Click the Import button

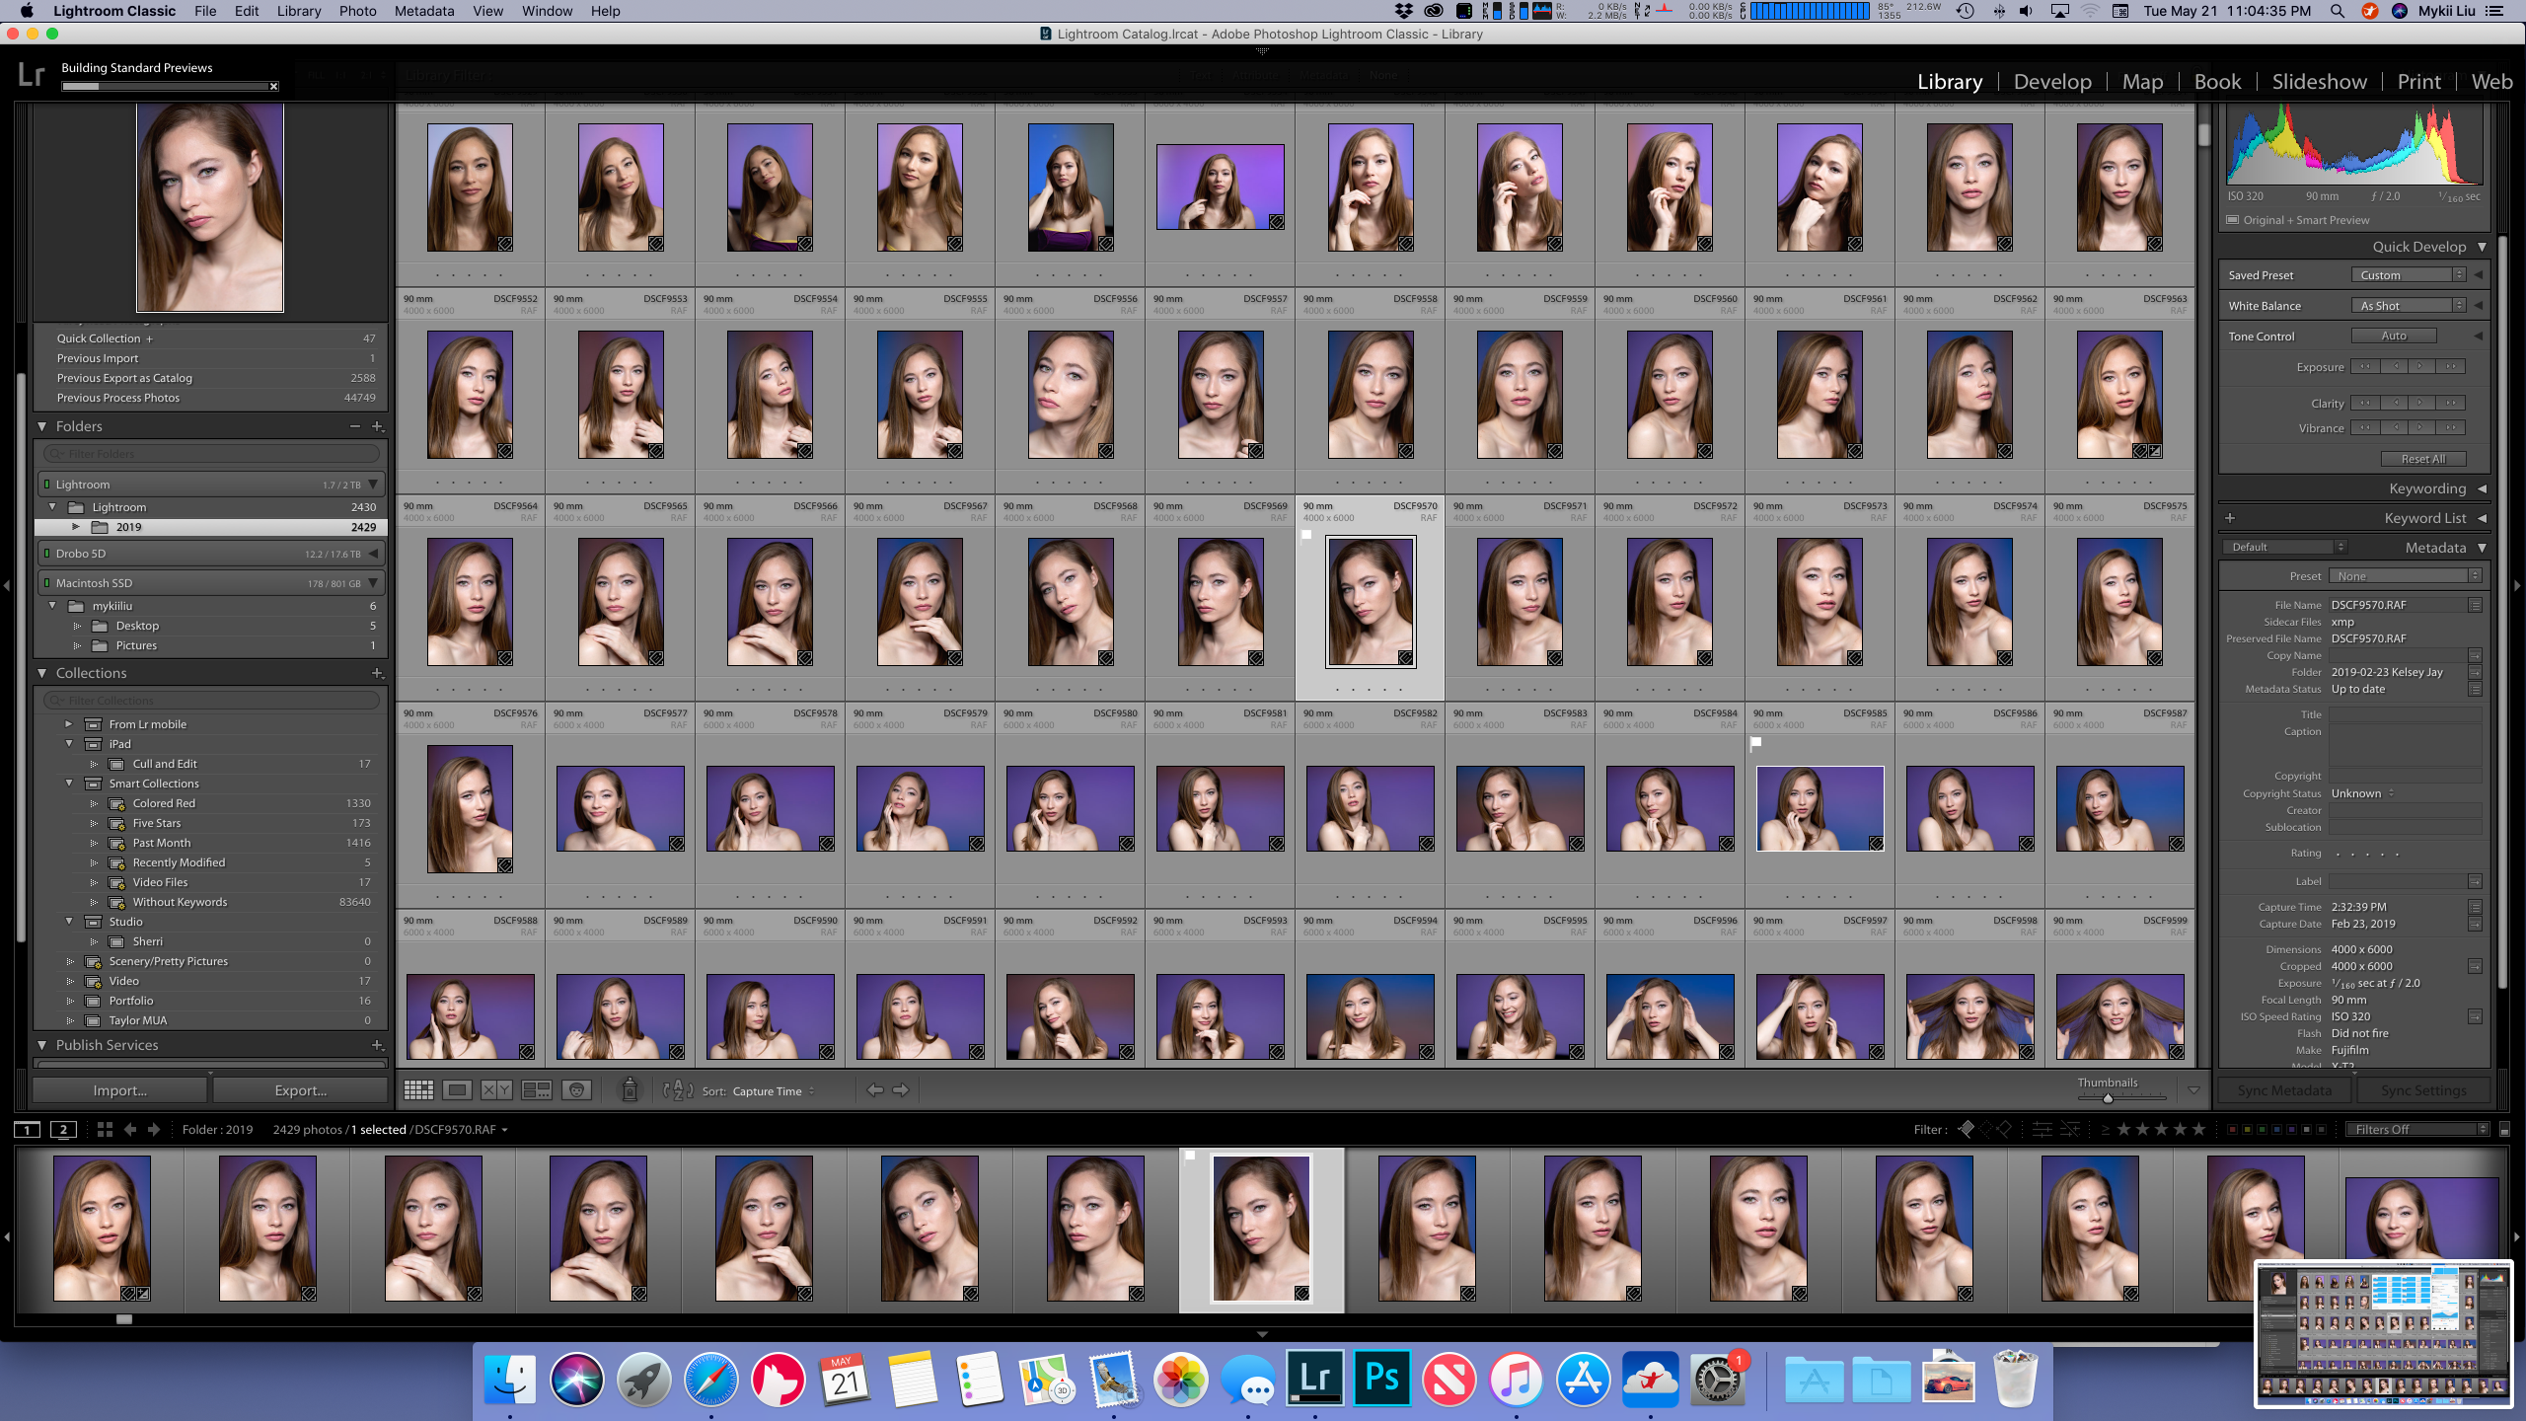(x=120, y=1090)
